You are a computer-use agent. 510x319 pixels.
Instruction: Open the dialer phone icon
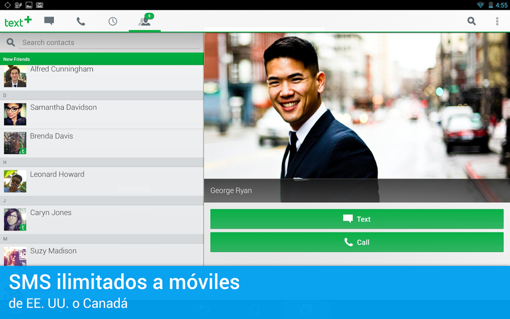click(80, 21)
